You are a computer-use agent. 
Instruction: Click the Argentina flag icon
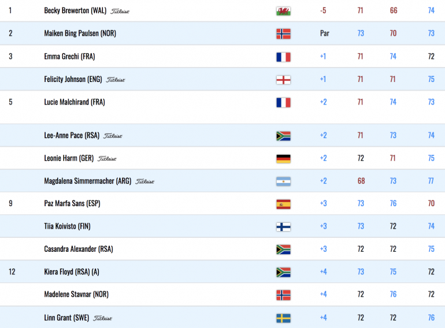pos(283,181)
